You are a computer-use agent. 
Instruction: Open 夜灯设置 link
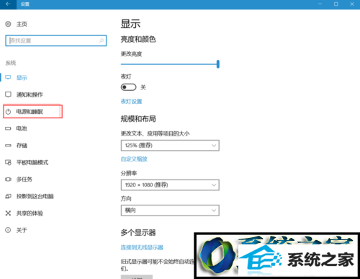pos(131,102)
